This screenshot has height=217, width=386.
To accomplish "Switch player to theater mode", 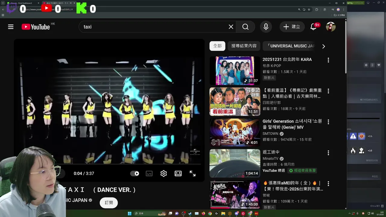I will [x=178, y=174].
